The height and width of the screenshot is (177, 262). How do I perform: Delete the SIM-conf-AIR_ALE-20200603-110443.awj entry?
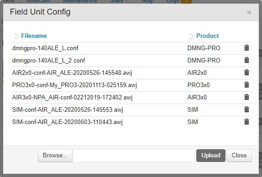pyautogui.click(x=246, y=122)
